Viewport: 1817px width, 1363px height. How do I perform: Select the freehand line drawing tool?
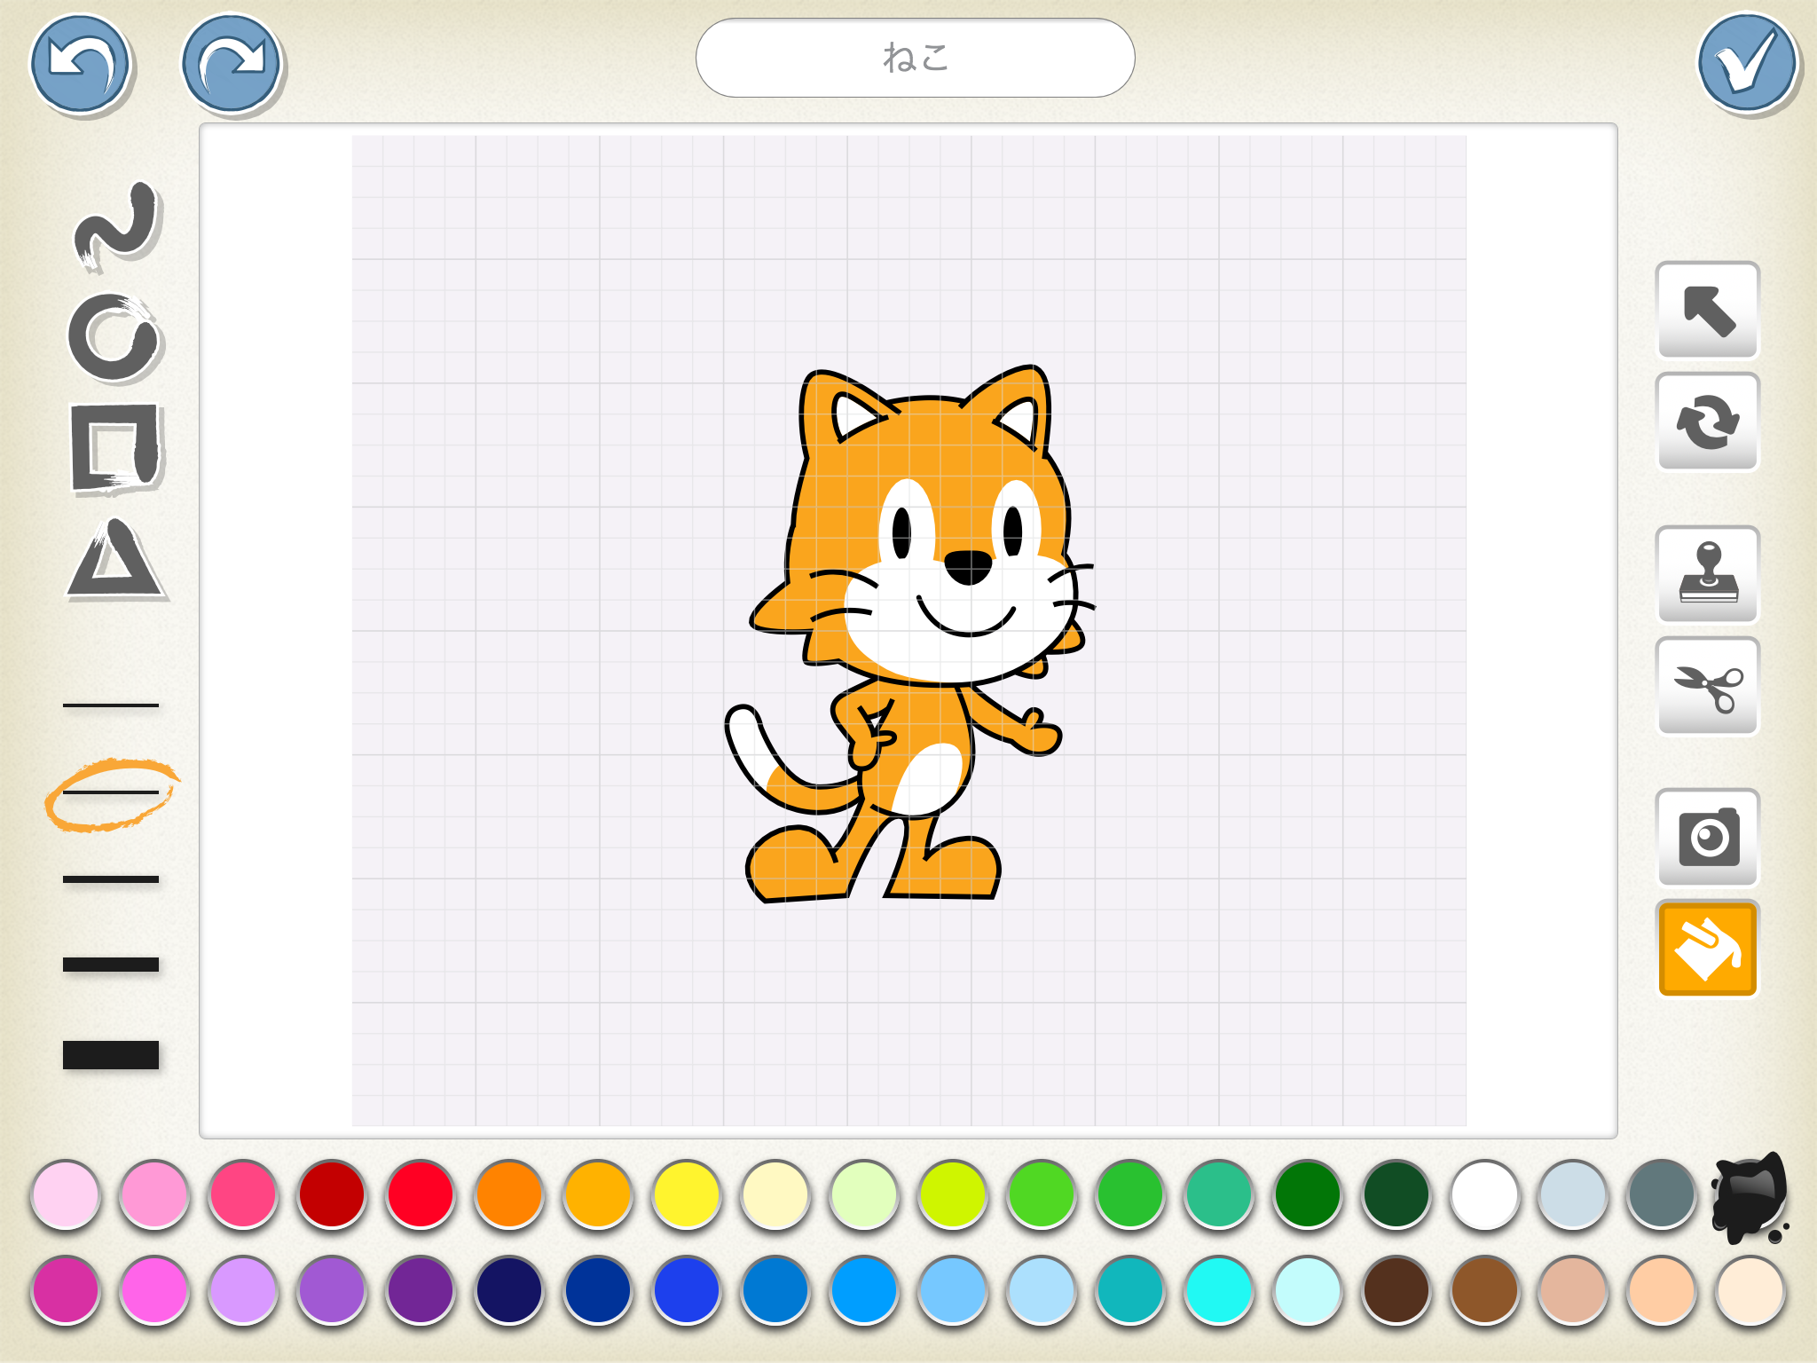point(116,225)
